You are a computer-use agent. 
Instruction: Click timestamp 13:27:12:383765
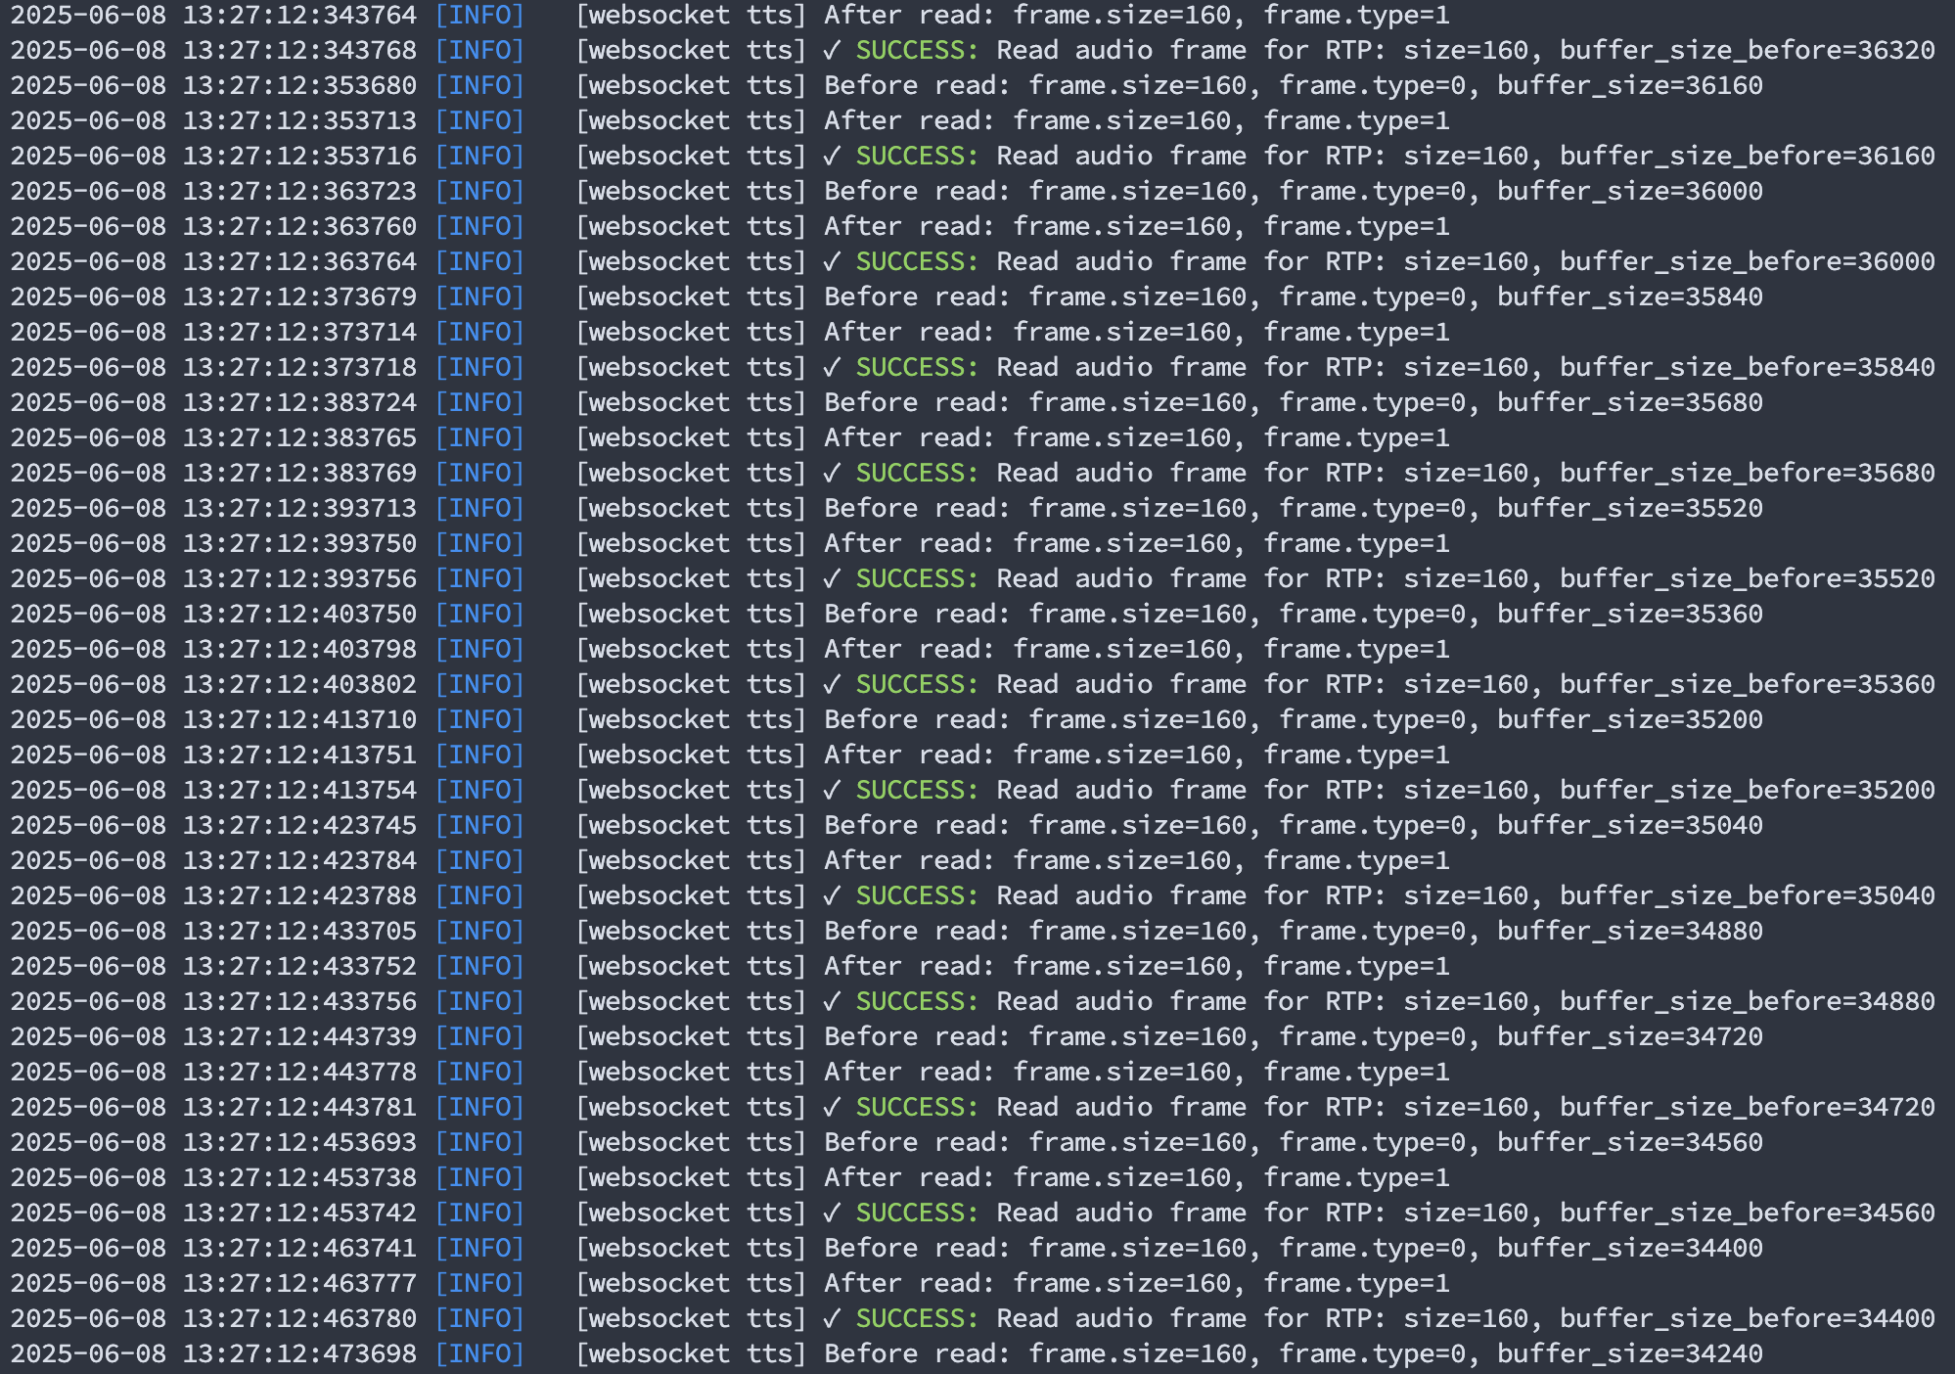coord(299,438)
